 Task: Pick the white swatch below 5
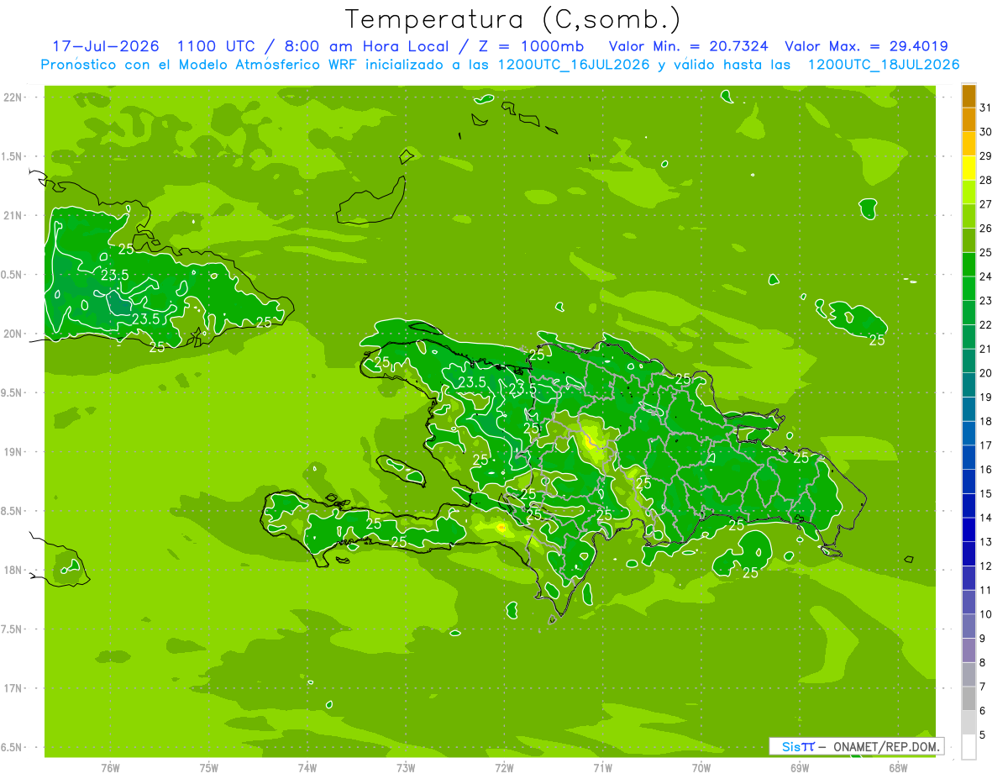tap(969, 747)
